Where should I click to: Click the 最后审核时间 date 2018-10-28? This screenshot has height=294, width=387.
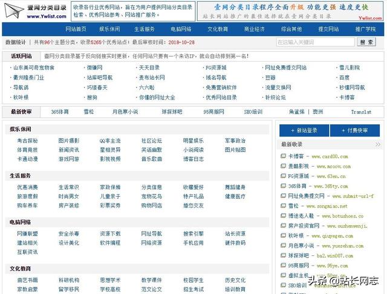[181, 42]
